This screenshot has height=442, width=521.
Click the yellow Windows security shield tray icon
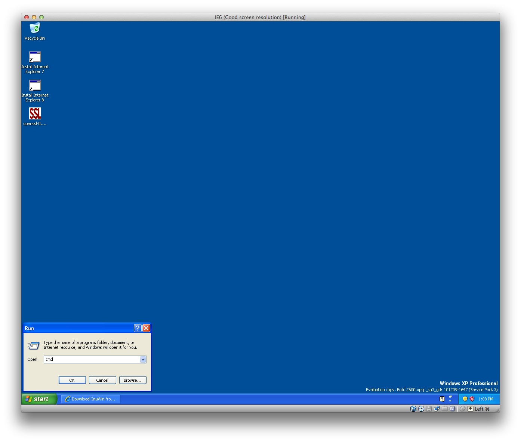[x=465, y=399]
